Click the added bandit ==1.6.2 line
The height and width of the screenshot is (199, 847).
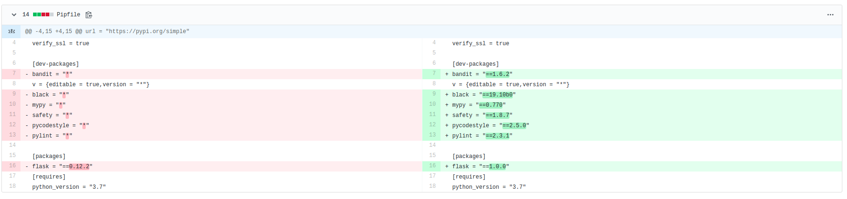(x=482, y=74)
